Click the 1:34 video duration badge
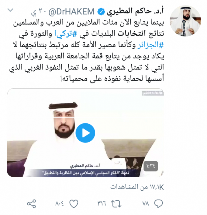The height and width of the screenshot is (215, 207). tap(151, 166)
